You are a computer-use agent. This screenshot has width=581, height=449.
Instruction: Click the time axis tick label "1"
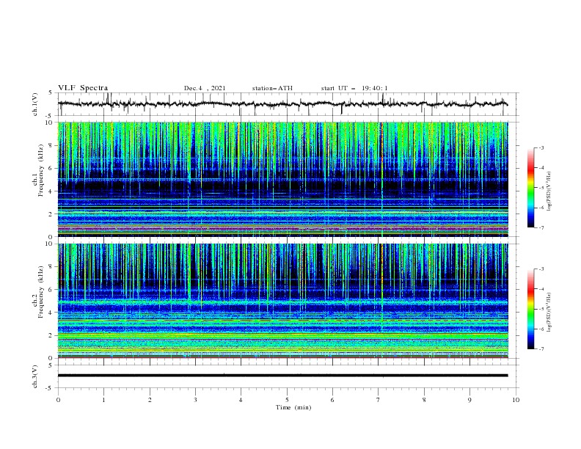point(103,400)
